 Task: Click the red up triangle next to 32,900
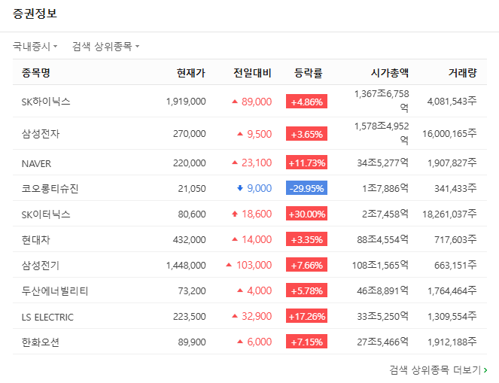235,316
